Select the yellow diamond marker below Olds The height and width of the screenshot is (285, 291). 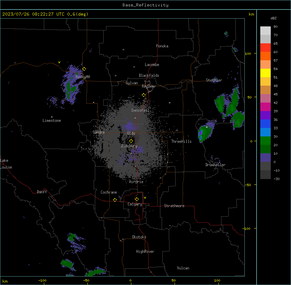(x=131, y=141)
